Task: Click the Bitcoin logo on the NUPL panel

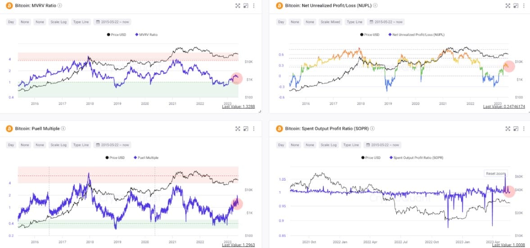Action: pos(279,6)
